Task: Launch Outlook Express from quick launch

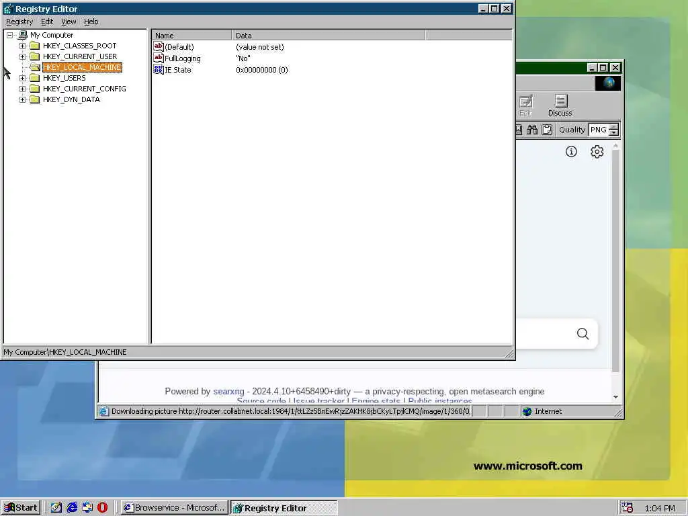Action: tap(87, 508)
